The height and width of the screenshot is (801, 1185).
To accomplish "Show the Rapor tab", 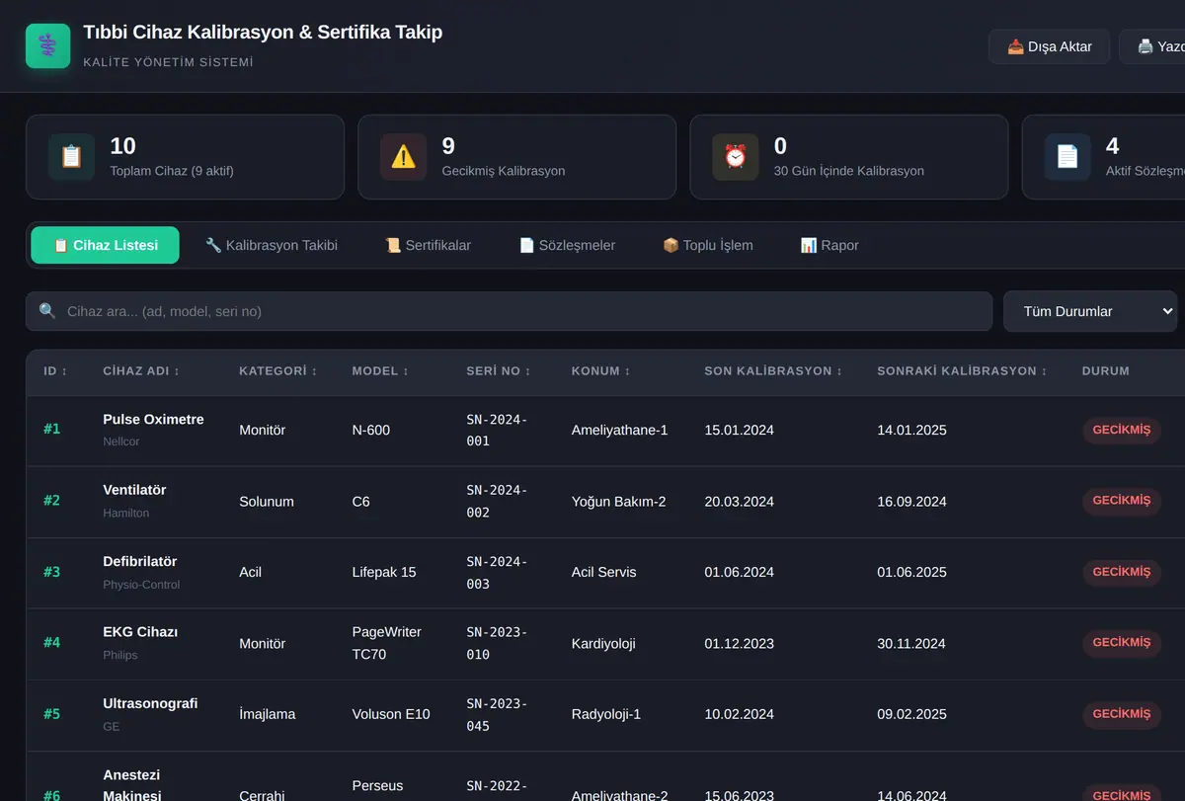I will point(829,245).
